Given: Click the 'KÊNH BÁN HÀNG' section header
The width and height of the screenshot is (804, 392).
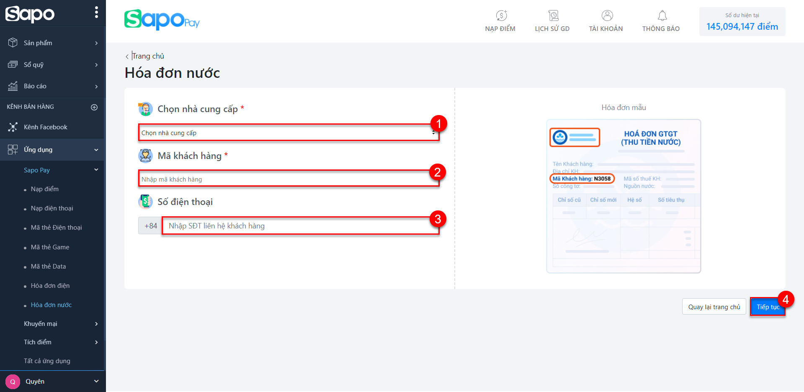Looking at the screenshot, I should pyautogui.click(x=31, y=107).
